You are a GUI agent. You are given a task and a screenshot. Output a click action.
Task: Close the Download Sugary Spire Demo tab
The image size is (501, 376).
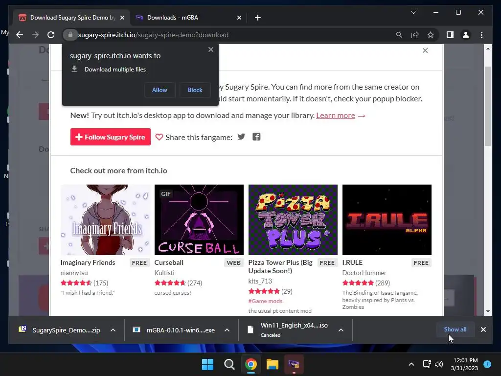coord(122,18)
